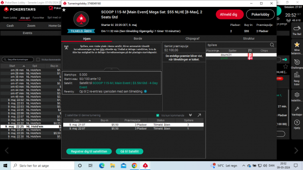Screen dimensions: 303x170
Task: Switch to Chipsgraf tab
Action: [192, 38]
